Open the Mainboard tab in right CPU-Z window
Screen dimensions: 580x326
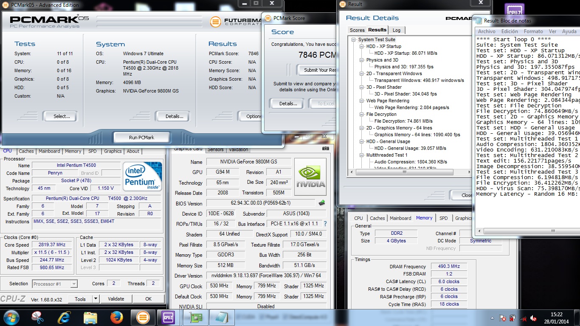400,218
